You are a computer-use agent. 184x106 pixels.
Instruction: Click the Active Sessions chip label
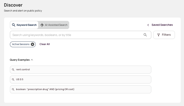(21, 44)
